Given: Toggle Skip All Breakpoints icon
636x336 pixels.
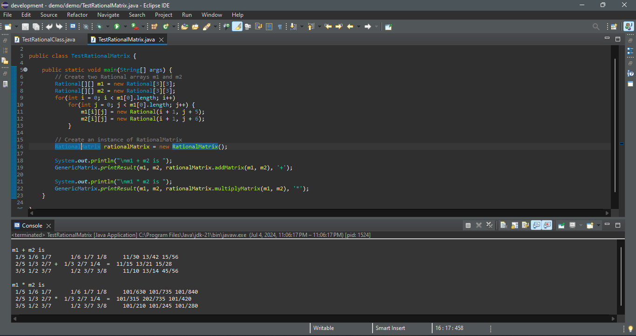Looking at the screenshot, I should tap(86, 27).
